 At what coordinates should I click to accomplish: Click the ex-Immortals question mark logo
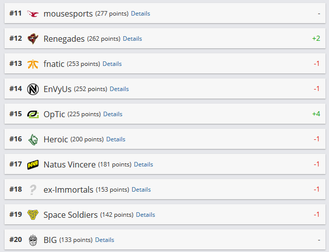(x=33, y=190)
